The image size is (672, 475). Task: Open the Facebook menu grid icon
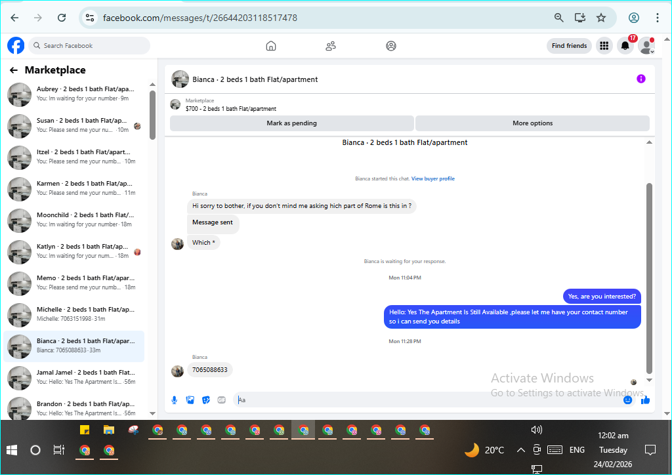pos(604,45)
